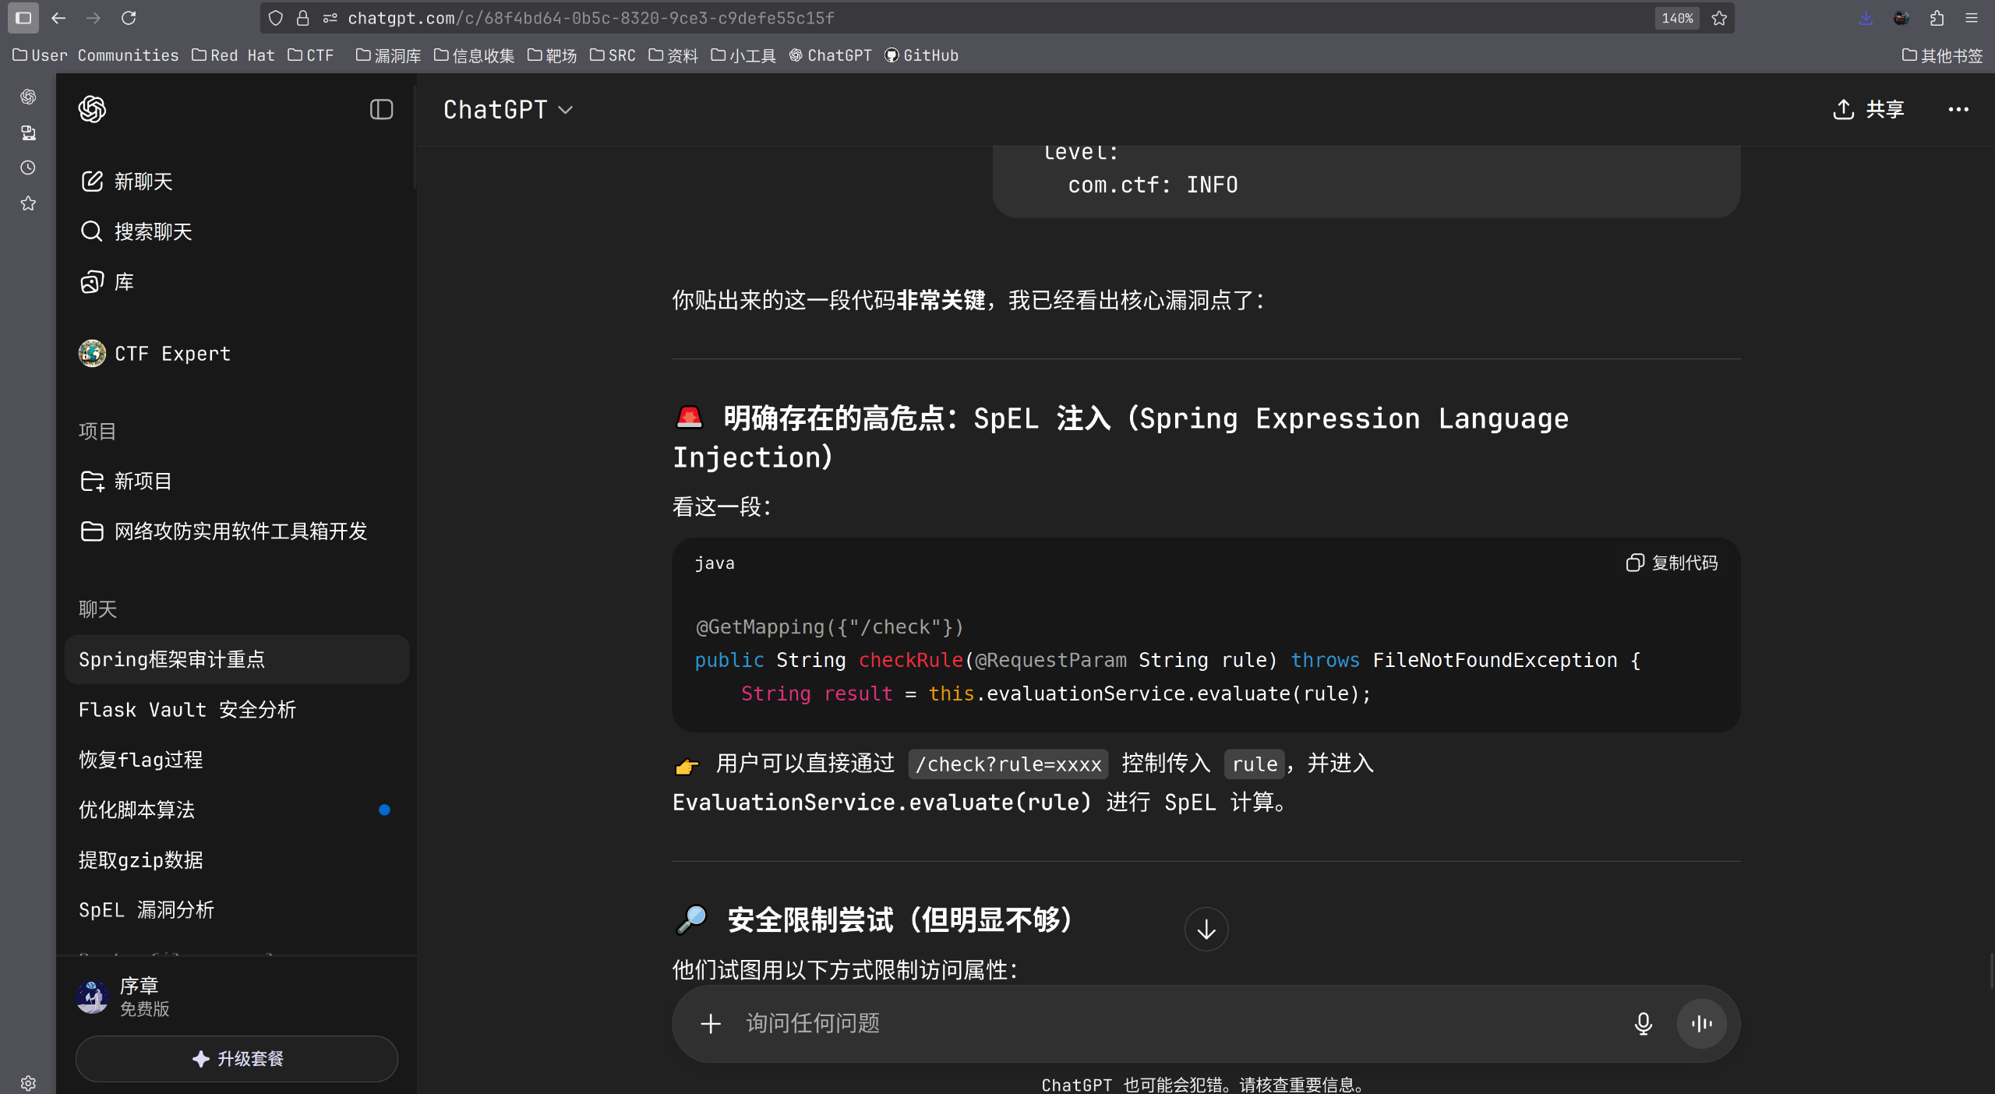
Task: Open the settings gear in left strip
Action: [x=28, y=1082]
